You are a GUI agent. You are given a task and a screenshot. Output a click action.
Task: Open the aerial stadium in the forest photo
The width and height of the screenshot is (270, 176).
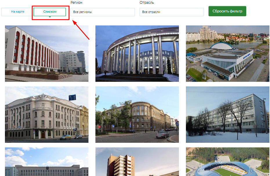[227, 162]
